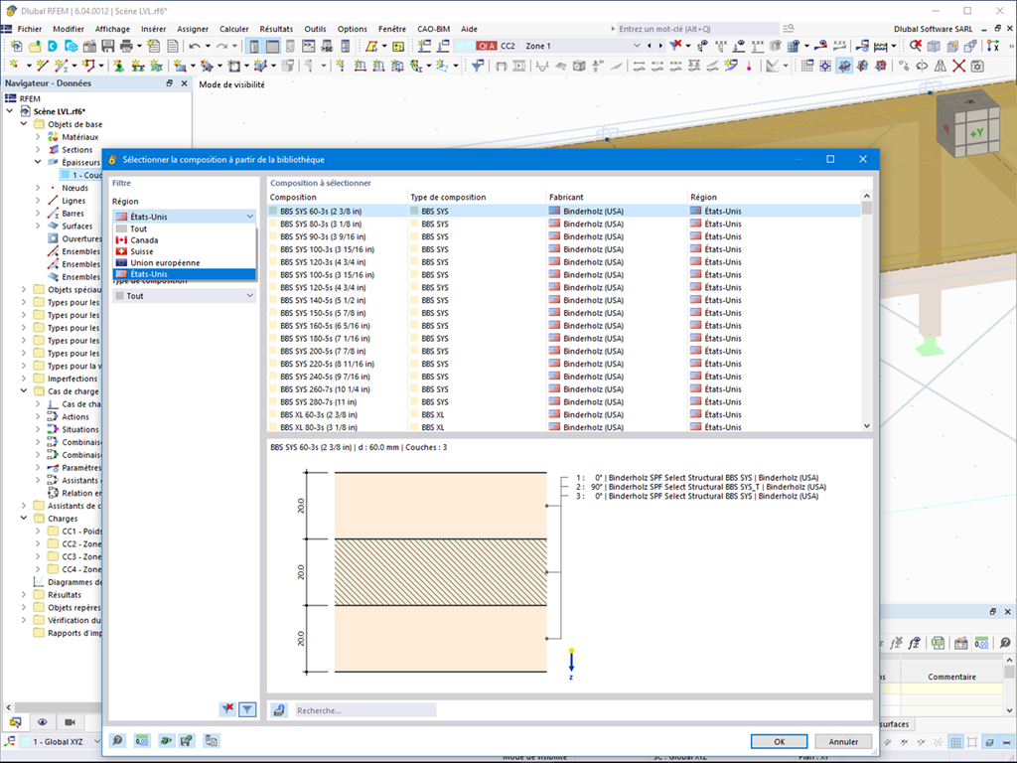Click the undo arrow in toolbar
The image size is (1017, 763).
coord(196,46)
